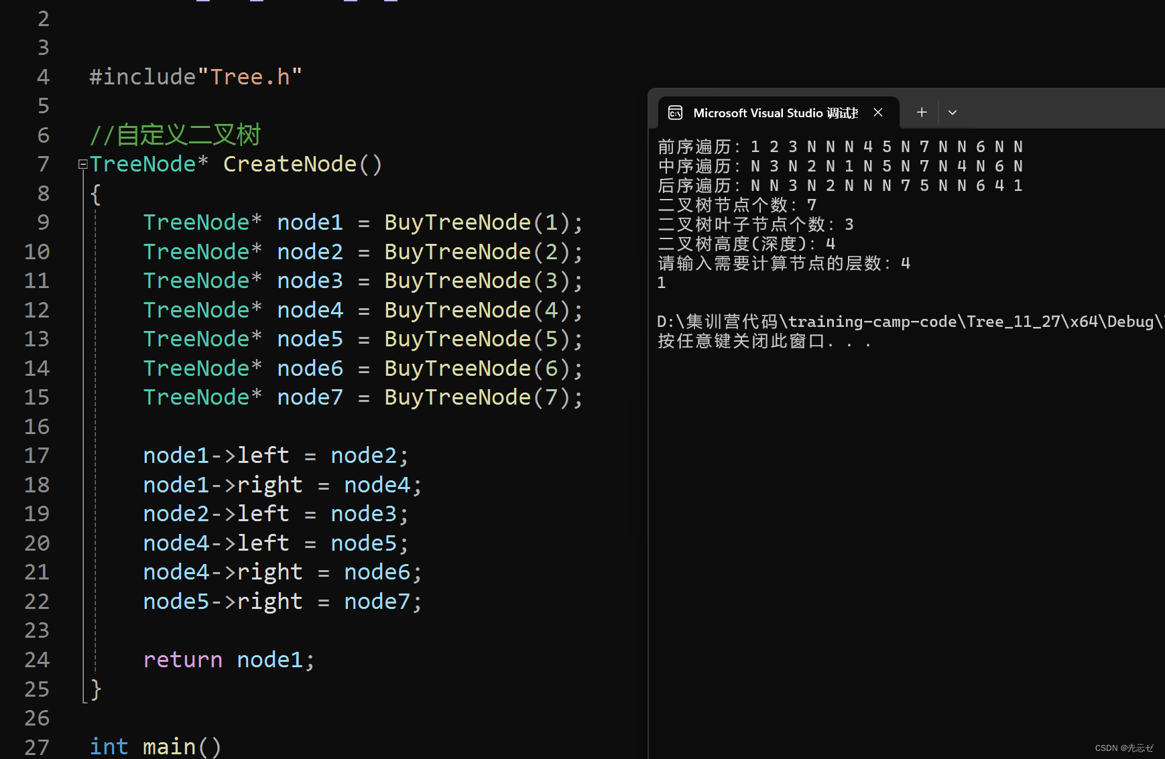The width and height of the screenshot is (1165, 759).
Task: Click the node2->left = node3 line
Action: (275, 514)
